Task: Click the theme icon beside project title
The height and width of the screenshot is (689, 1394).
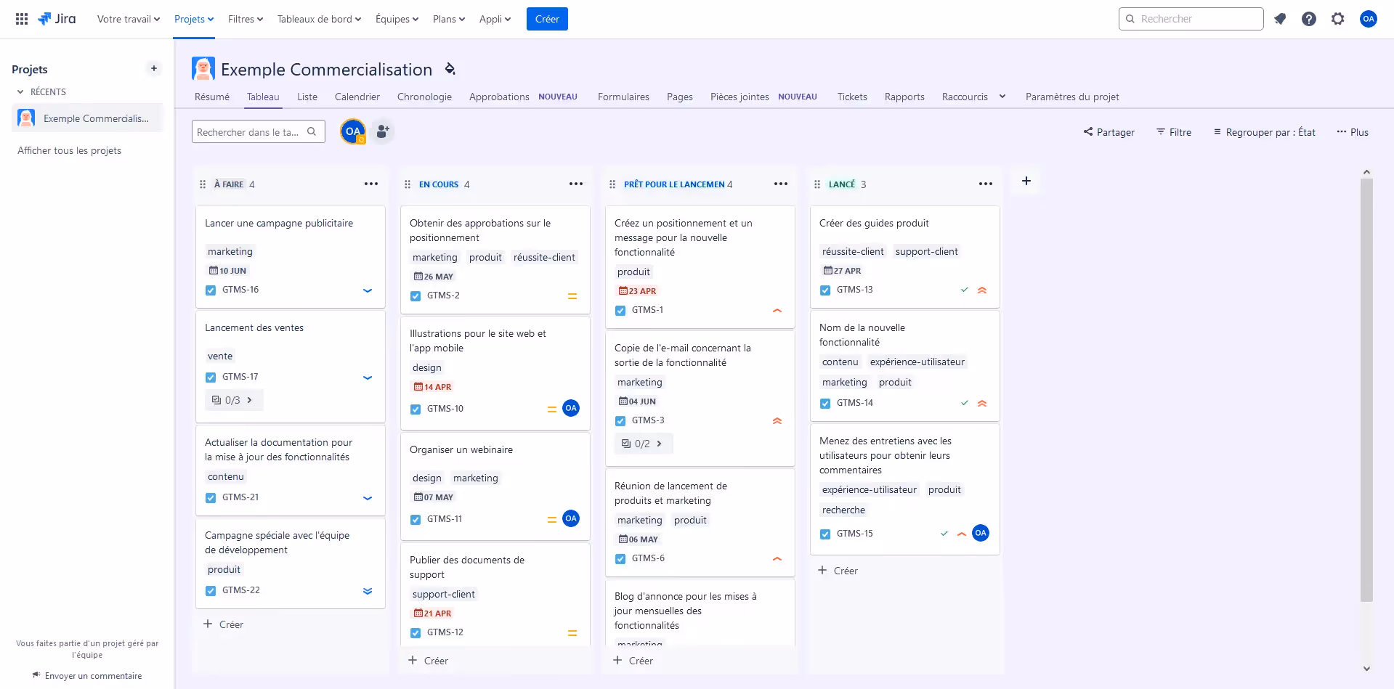Action: (x=449, y=69)
